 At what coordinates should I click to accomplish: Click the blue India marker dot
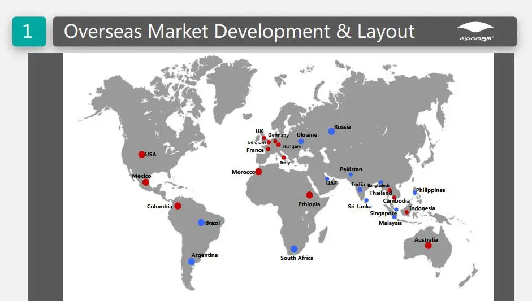(x=360, y=190)
